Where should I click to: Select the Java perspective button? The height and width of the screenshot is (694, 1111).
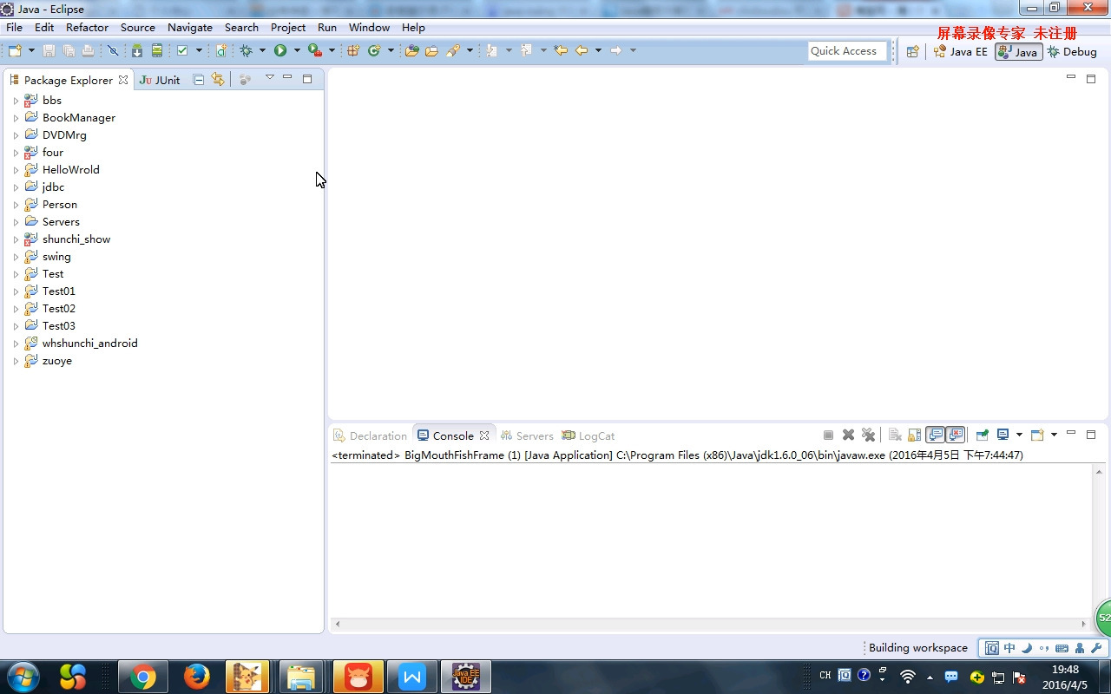1018,52
